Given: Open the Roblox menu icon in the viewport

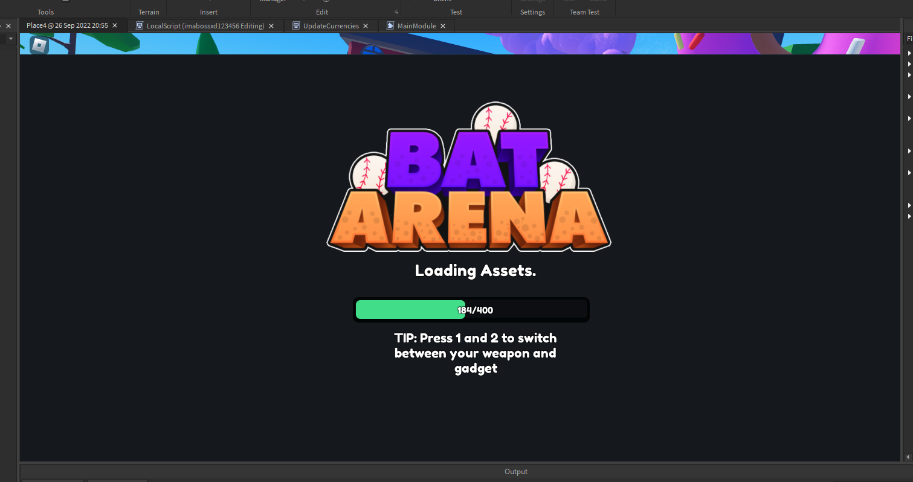Looking at the screenshot, I should click(39, 45).
